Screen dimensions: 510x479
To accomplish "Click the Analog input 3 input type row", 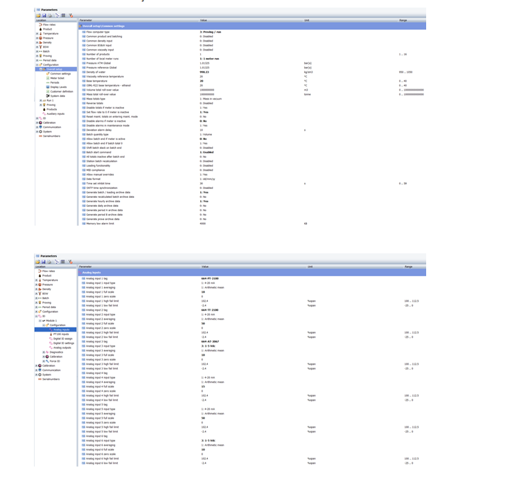I will (252, 346).
